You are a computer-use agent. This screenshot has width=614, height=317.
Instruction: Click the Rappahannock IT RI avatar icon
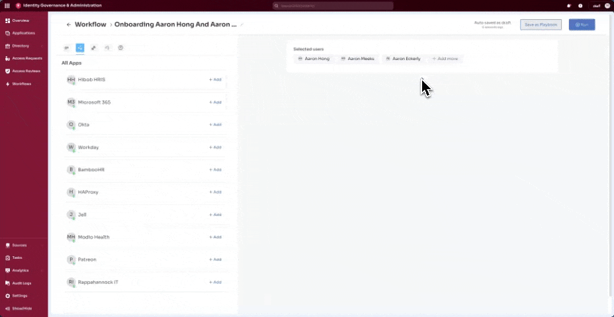[71, 282]
